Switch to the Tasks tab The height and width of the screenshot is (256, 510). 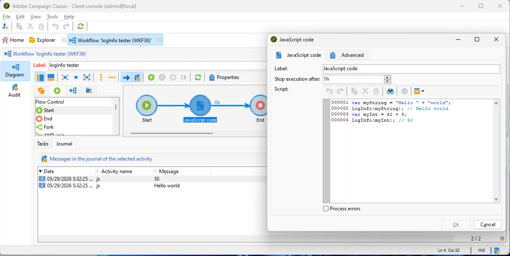click(x=43, y=144)
